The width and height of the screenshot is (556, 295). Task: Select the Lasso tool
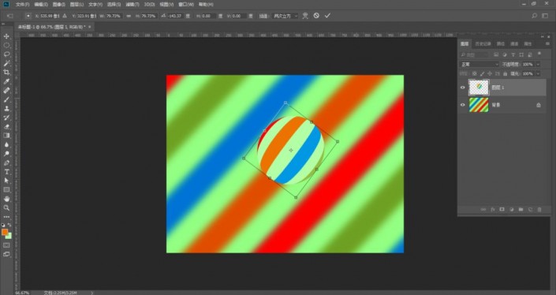pos(6,54)
